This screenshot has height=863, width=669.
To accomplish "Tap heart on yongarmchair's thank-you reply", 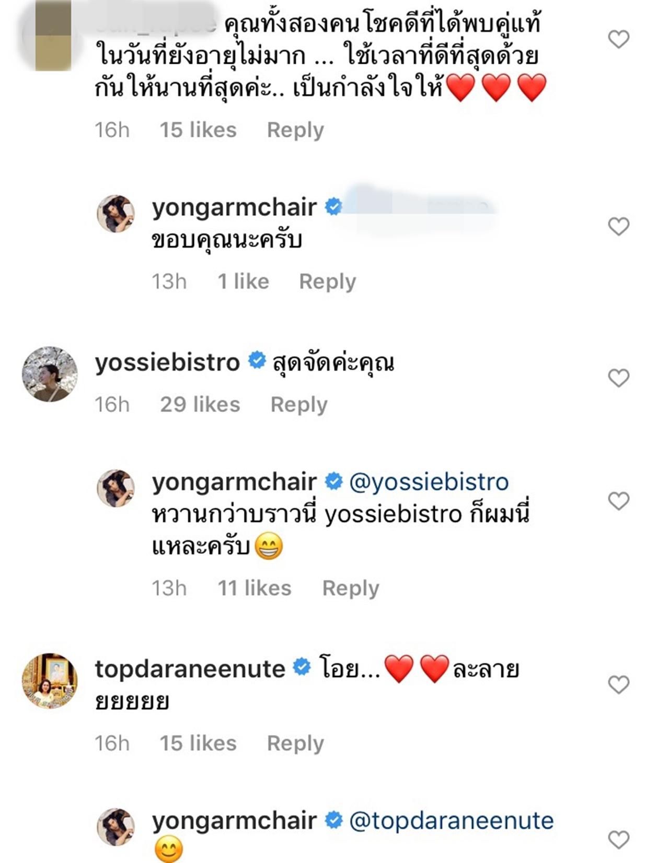I will [x=619, y=227].
